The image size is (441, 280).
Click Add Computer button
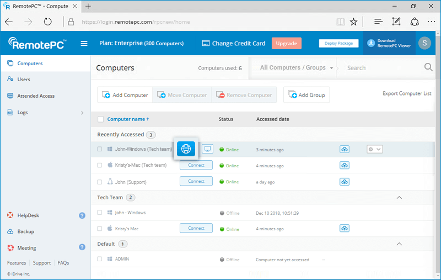(x=125, y=95)
